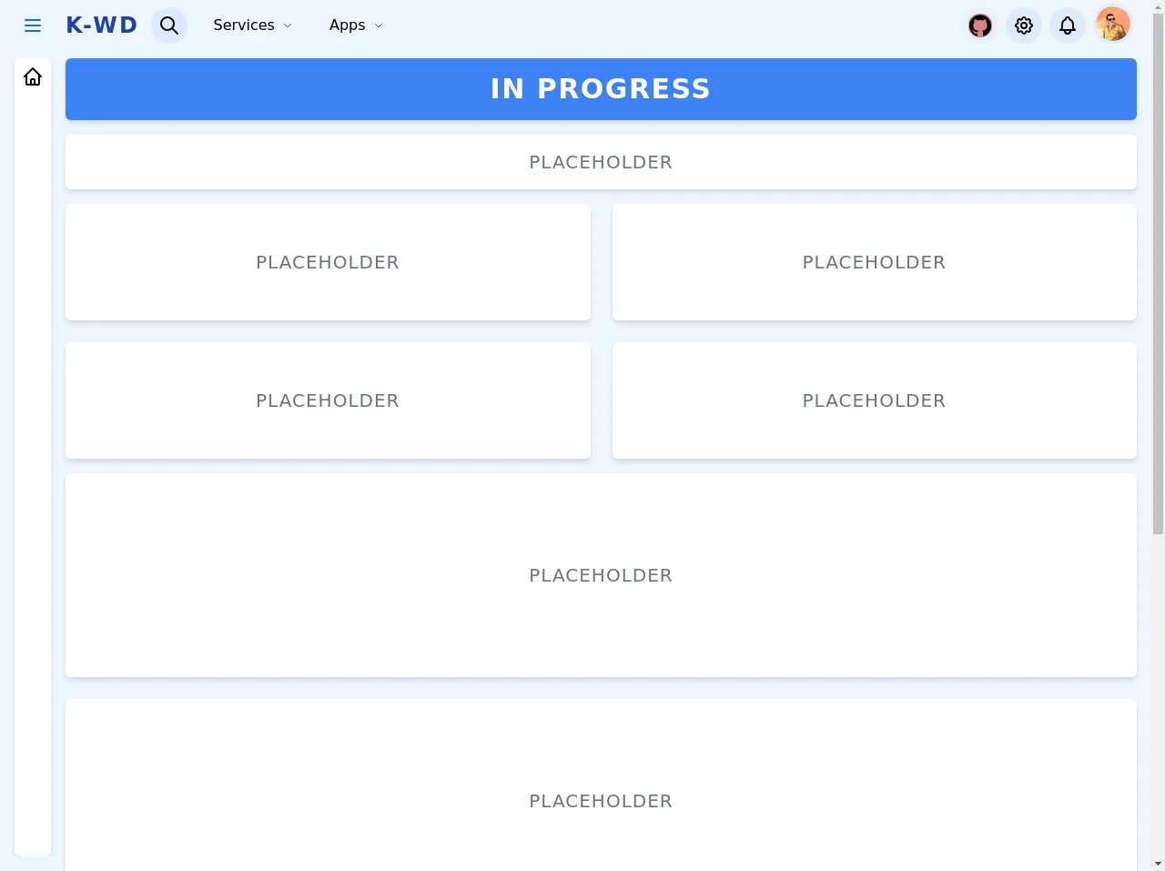Open the hamburger menu
The height and width of the screenshot is (871, 1165).
(x=33, y=25)
